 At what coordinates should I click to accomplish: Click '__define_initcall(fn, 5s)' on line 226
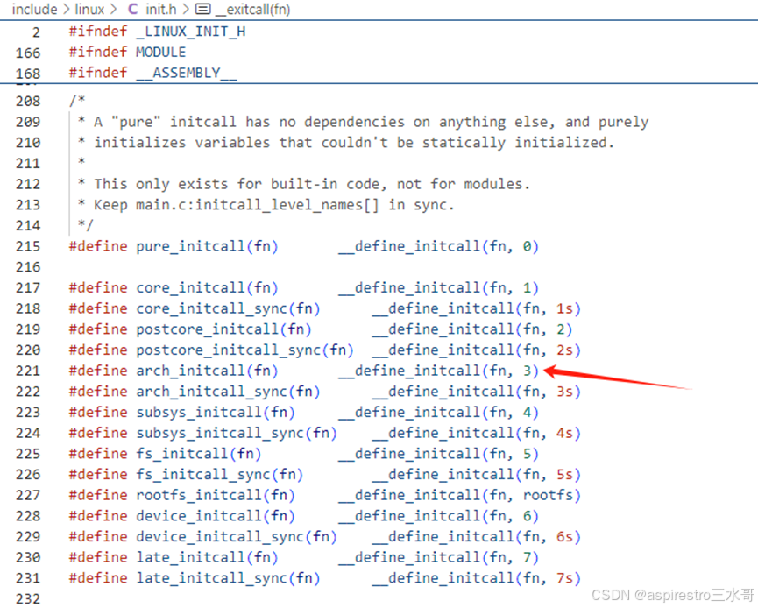click(x=476, y=475)
